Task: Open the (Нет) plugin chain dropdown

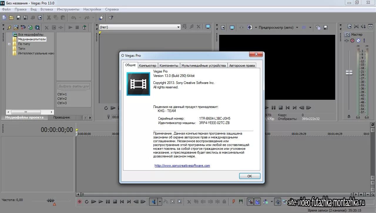Action: (179, 27)
